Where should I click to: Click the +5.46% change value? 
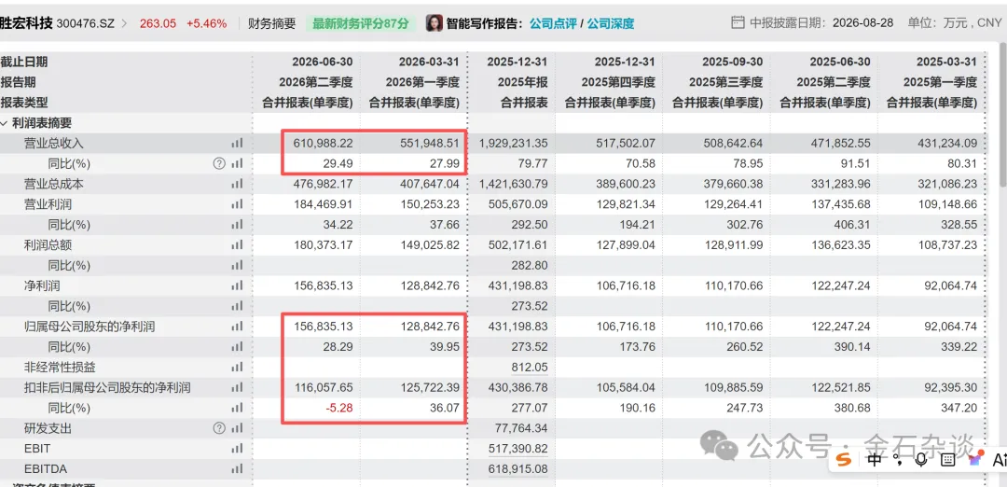(x=206, y=23)
